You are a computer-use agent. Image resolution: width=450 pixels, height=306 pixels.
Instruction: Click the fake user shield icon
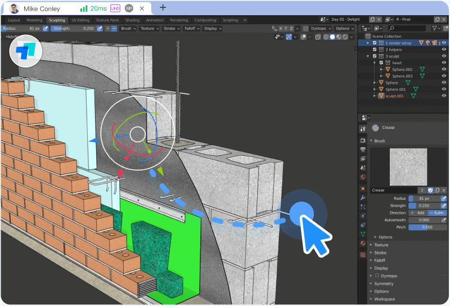(430, 190)
